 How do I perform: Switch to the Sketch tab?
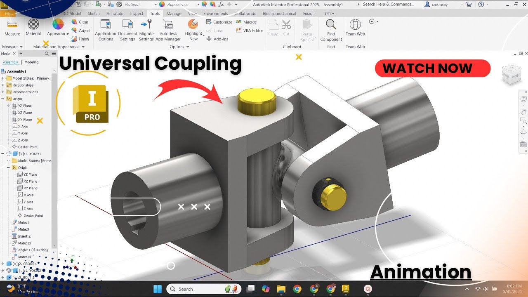[x=94, y=13]
